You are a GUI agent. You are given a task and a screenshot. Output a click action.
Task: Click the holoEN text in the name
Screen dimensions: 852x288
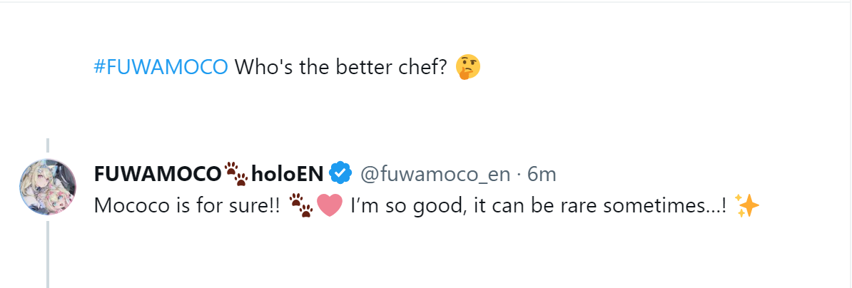(x=288, y=173)
